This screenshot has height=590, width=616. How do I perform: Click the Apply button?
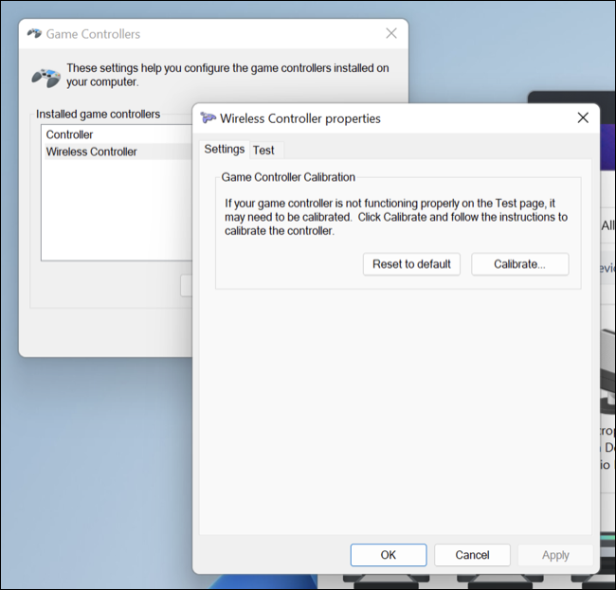pos(555,555)
